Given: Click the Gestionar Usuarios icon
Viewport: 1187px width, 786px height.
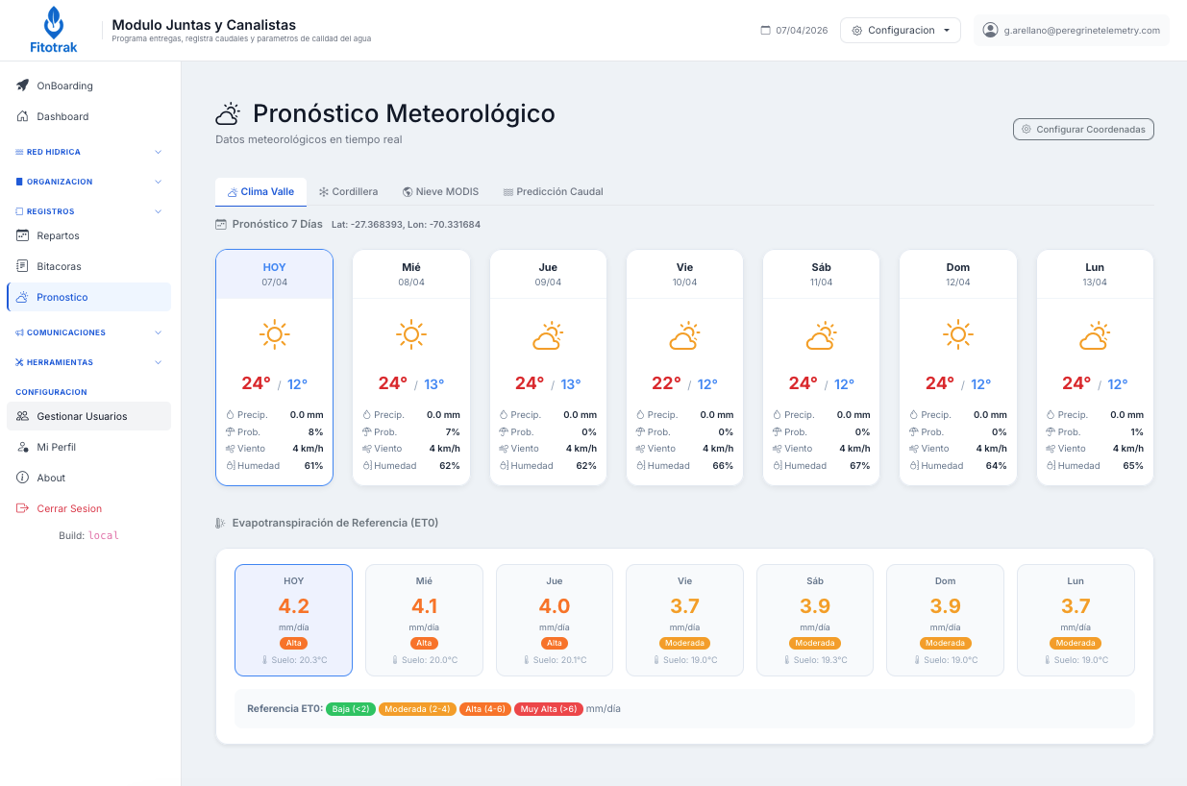Looking at the screenshot, I should pyautogui.click(x=22, y=416).
